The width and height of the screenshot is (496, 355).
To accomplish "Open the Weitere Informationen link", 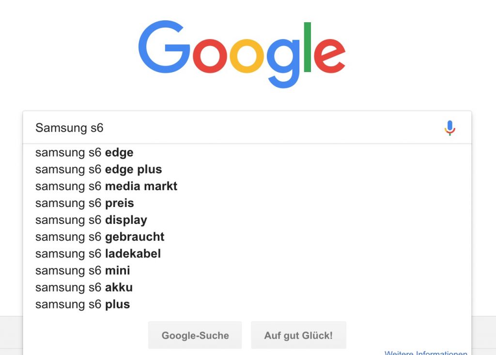I will pyautogui.click(x=426, y=352).
